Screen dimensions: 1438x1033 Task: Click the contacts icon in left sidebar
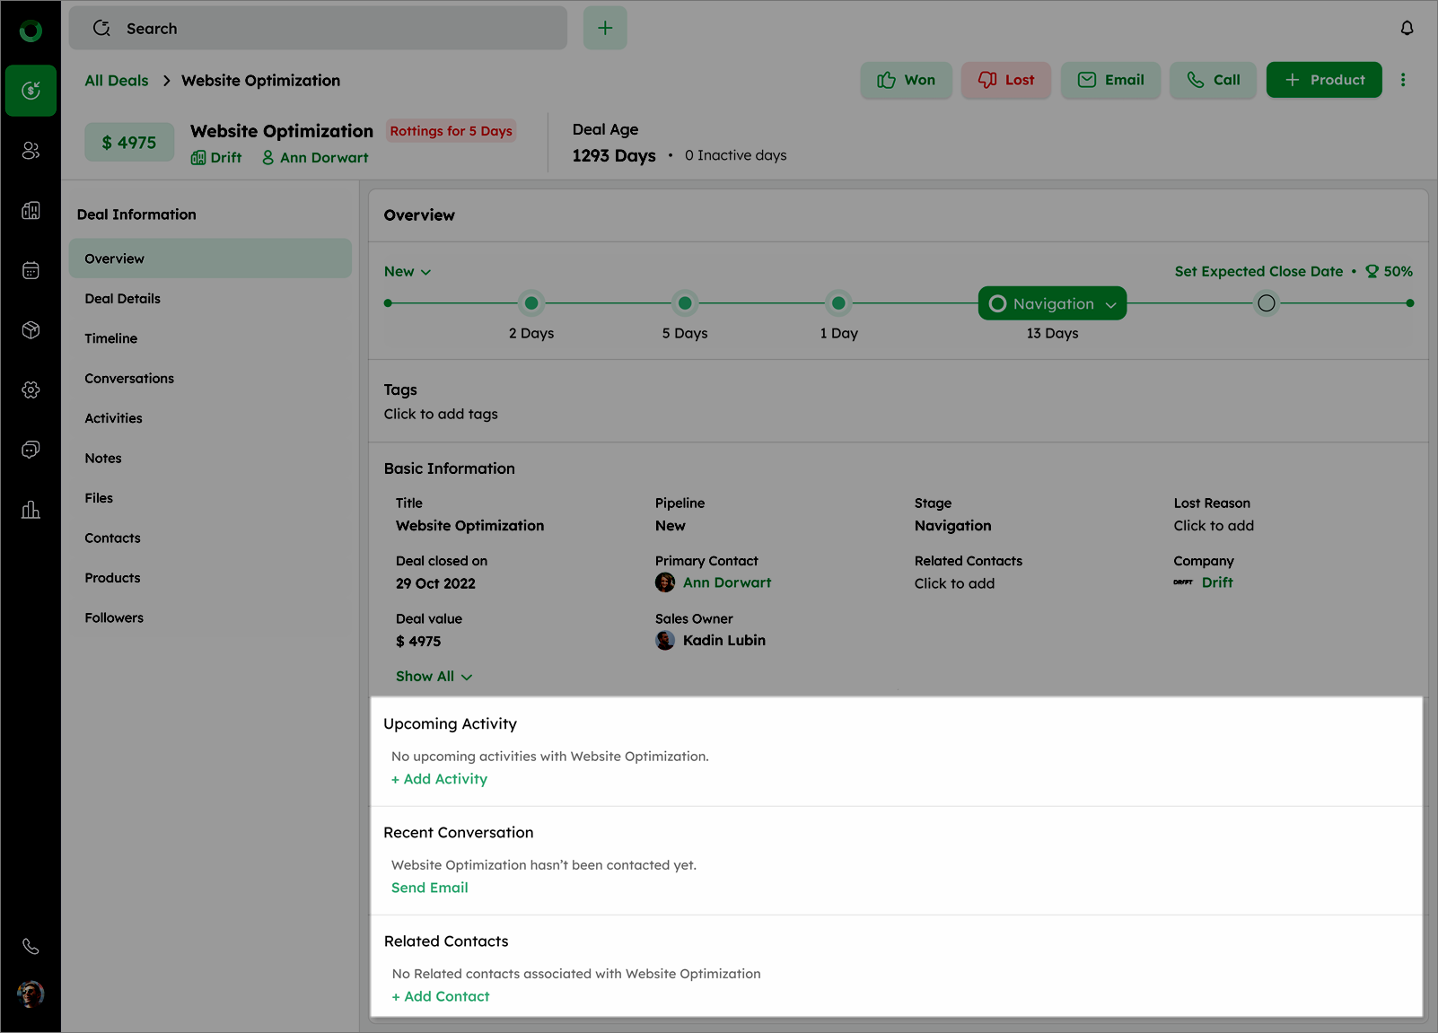click(x=31, y=151)
